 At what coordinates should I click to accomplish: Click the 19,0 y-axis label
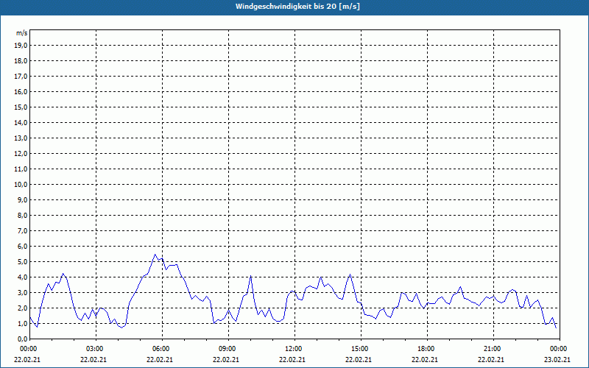coord(21,46)
